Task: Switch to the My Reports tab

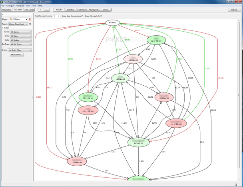Action: 94,10
